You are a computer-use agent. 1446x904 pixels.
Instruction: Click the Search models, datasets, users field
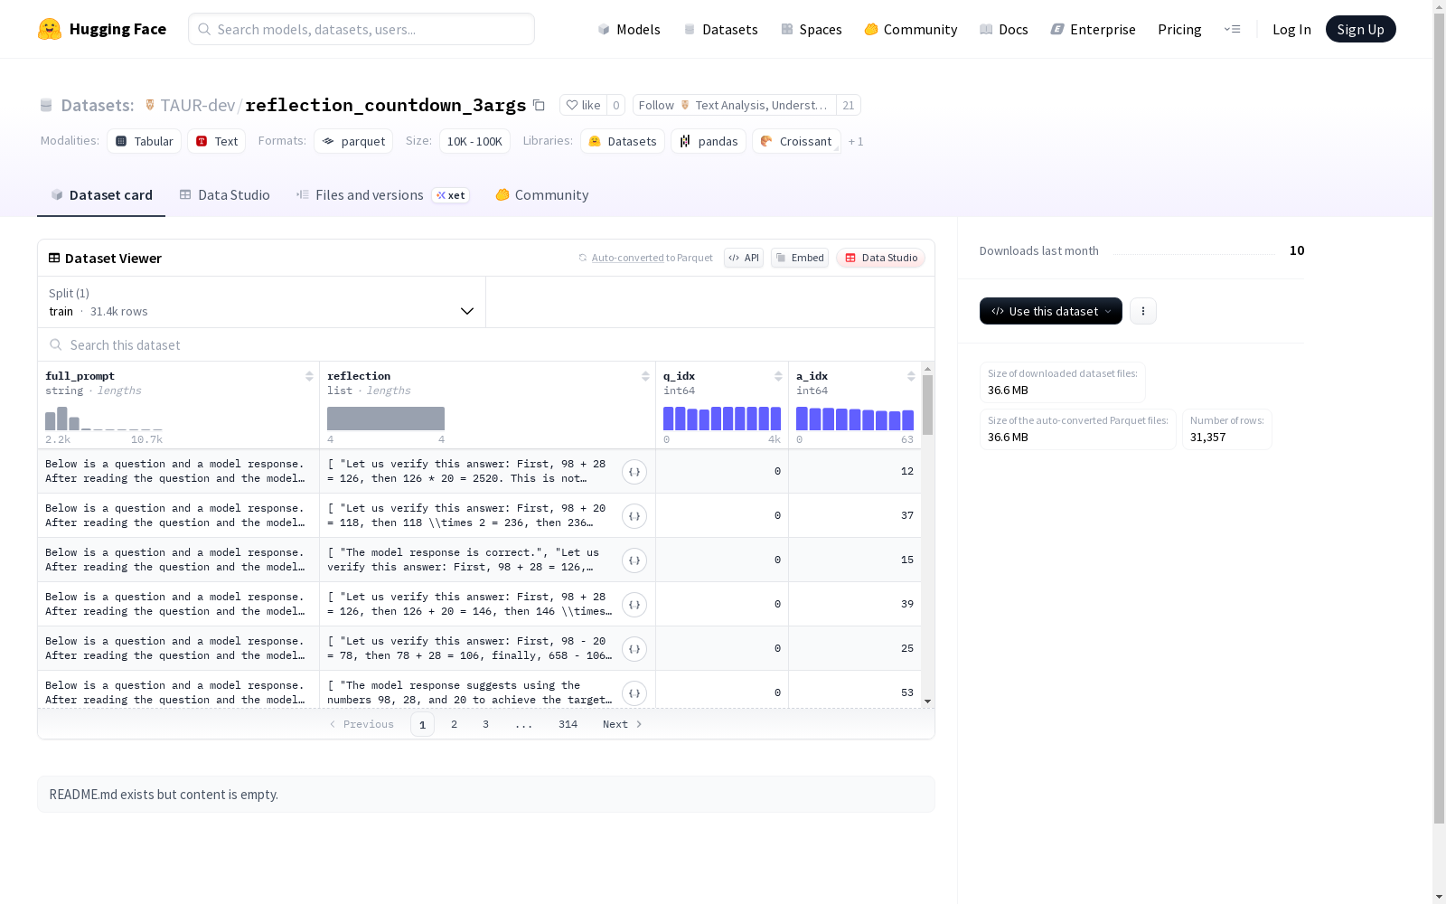click(361, 29)
